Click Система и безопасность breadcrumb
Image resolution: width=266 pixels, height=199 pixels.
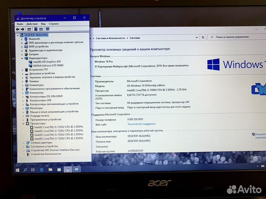(x=110, y=38)
